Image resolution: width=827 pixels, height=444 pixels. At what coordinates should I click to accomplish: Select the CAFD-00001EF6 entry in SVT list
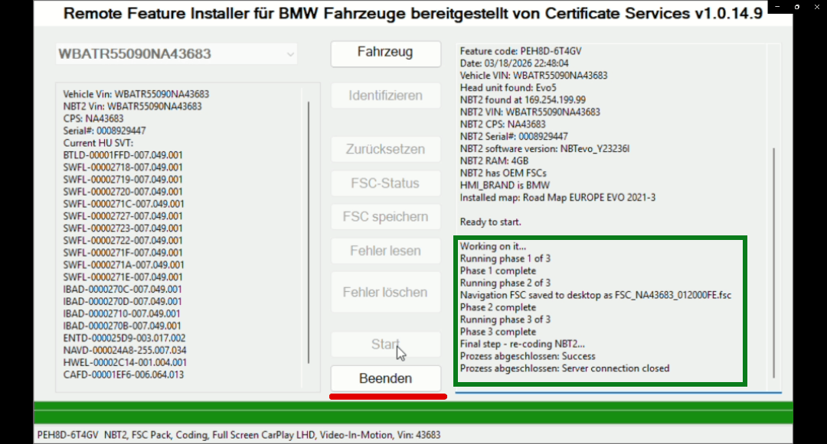(x=123, y=374)
